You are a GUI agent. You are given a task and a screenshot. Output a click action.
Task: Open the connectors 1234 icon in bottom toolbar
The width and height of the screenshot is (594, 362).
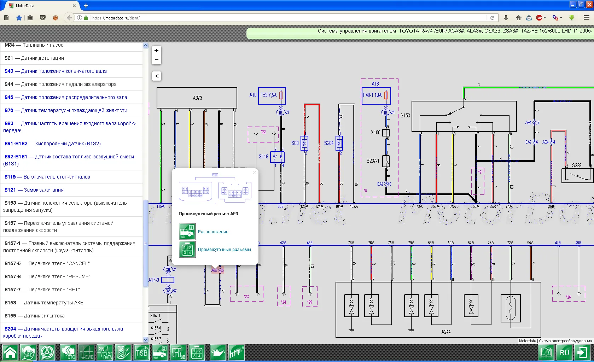tap(197, 353)
